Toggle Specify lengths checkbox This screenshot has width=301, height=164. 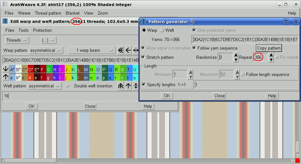pyautogui.click(x=144, y=85)
